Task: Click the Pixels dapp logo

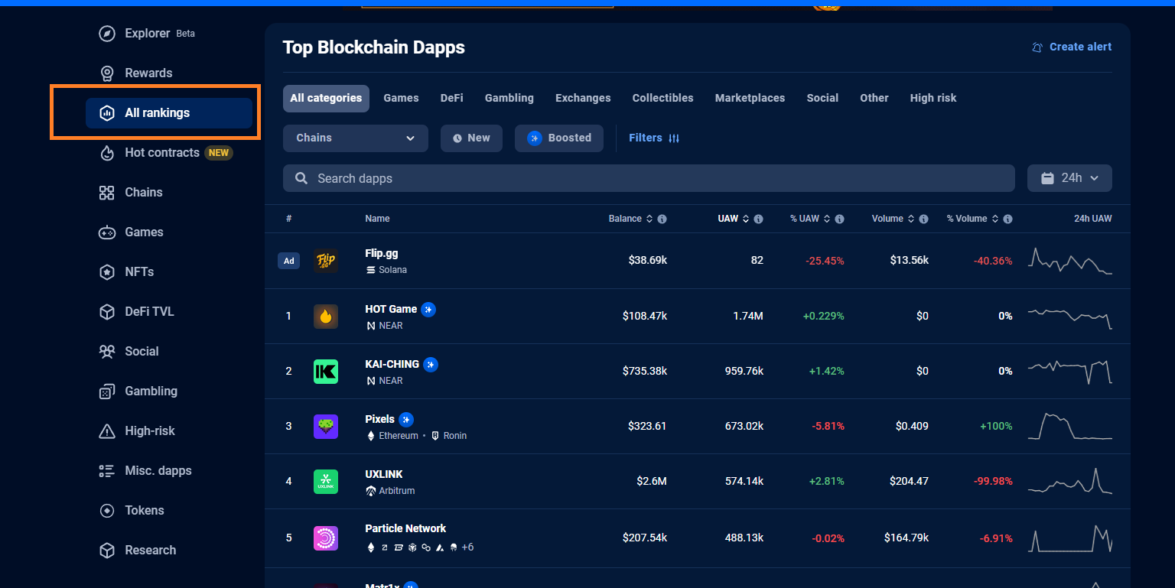Action: (326, 427)
